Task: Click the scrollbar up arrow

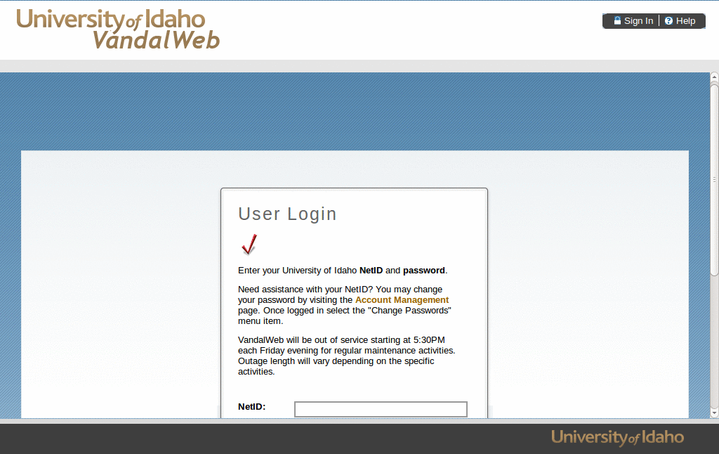Action: [714, 77]
